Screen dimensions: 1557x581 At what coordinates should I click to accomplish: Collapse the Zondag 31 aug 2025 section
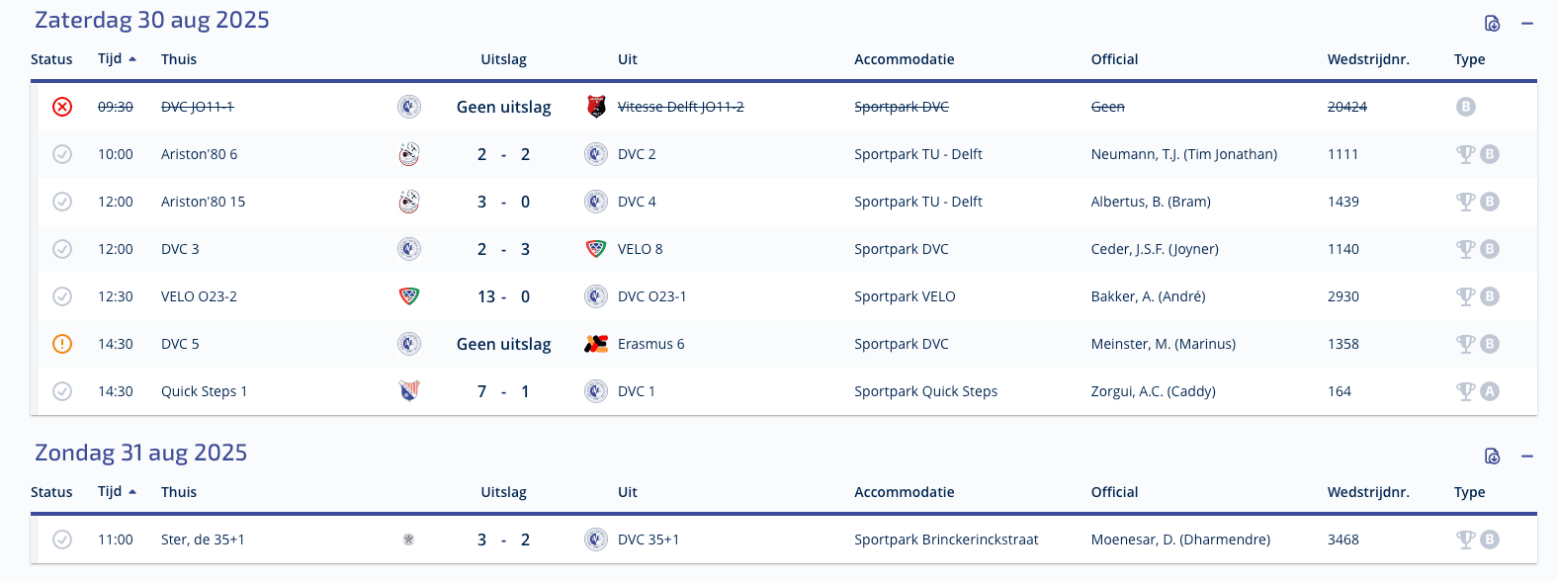tap(1527, 456)
